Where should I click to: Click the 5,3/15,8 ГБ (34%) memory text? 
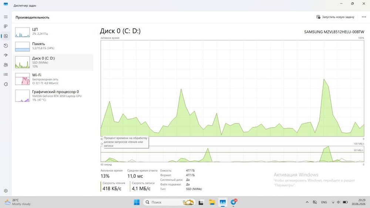coord(43,48)
